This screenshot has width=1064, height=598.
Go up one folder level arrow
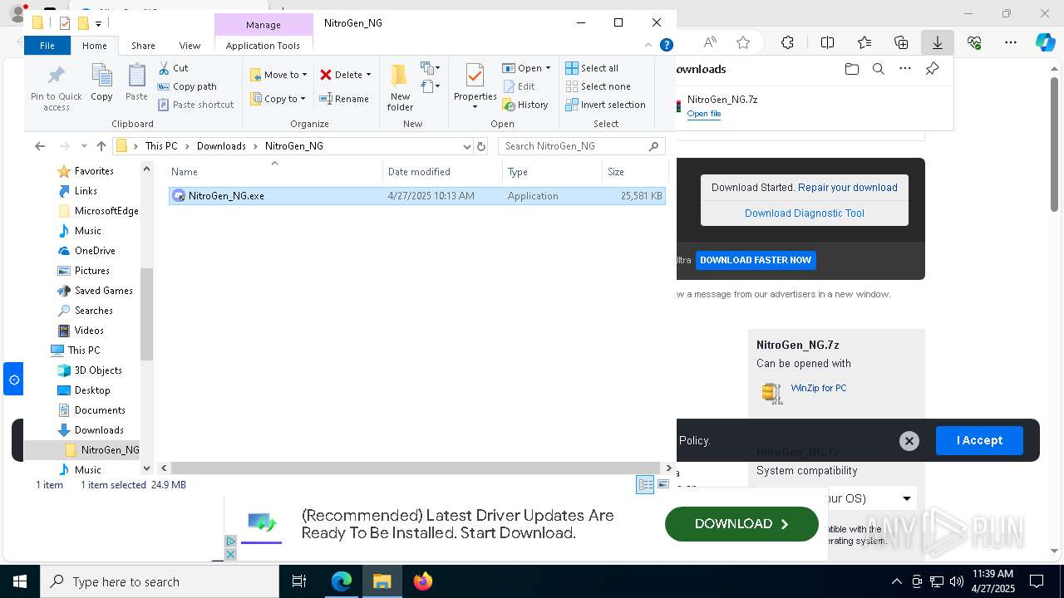[x=101, y=146]
